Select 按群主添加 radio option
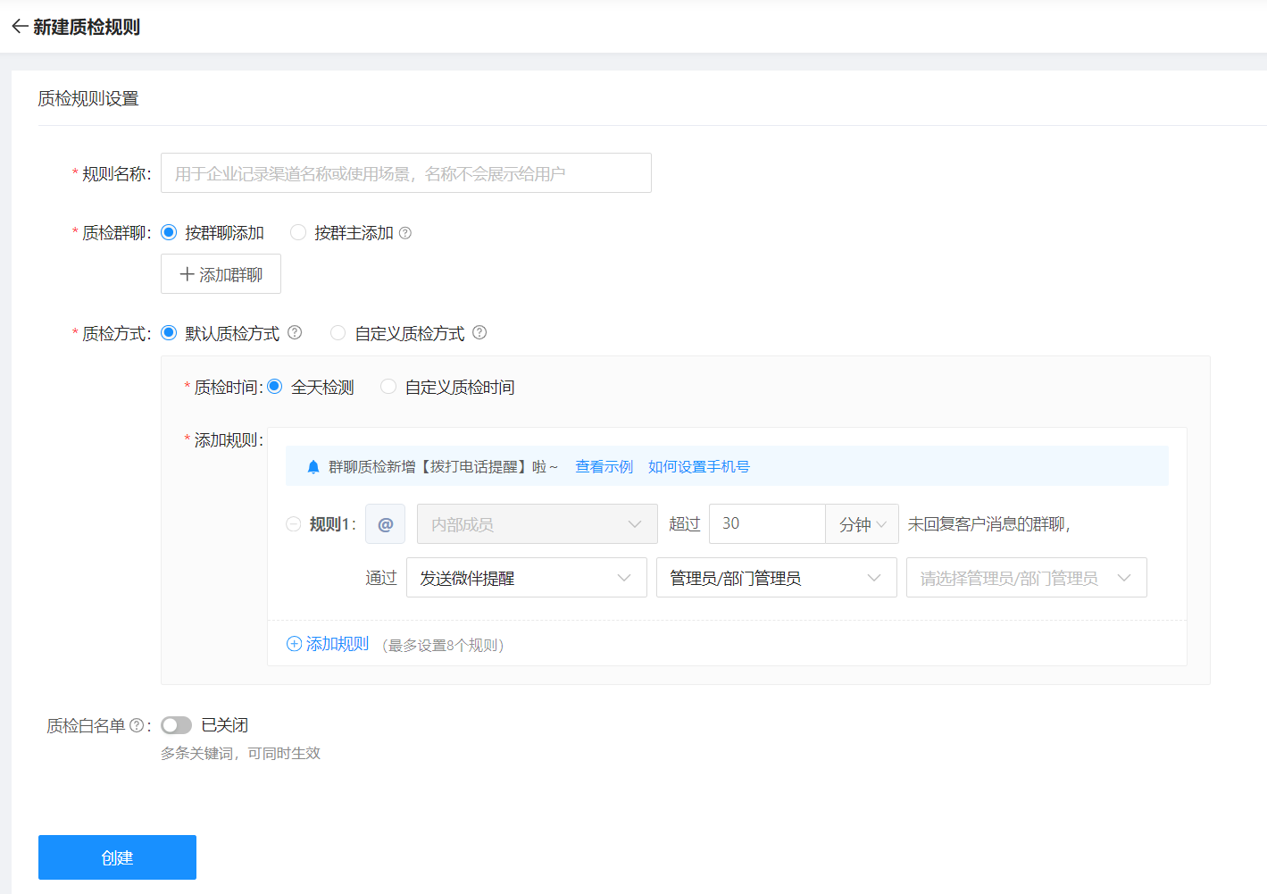1267x894 pixels. point(298,232)
